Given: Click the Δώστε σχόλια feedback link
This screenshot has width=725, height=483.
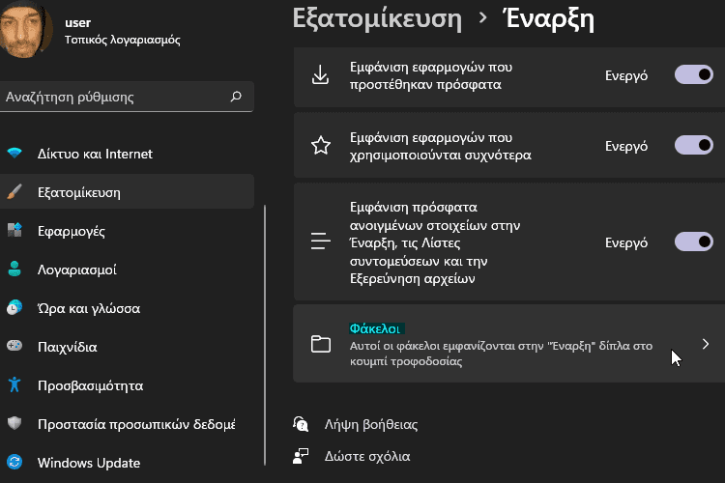Looking at the screenshot, I should point(367,456).
